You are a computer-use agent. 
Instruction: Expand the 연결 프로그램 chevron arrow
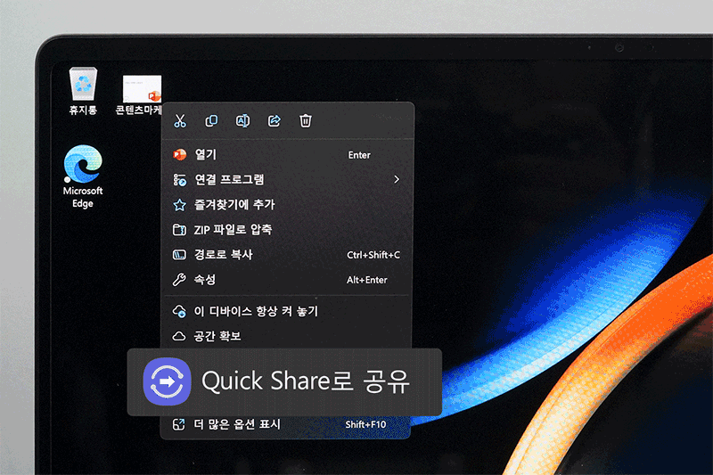point(397,179)
